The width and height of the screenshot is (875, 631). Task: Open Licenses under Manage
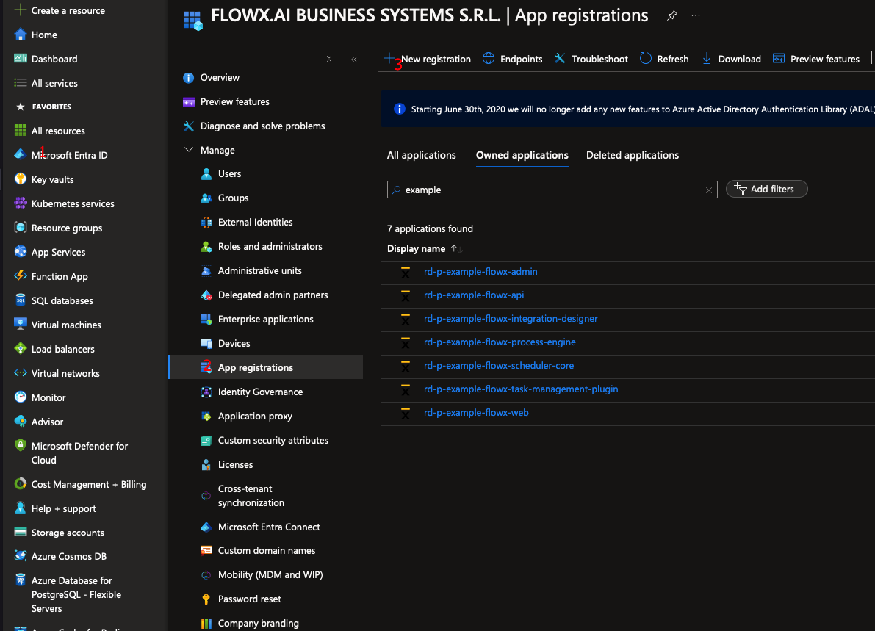click(x=236, y=464)
